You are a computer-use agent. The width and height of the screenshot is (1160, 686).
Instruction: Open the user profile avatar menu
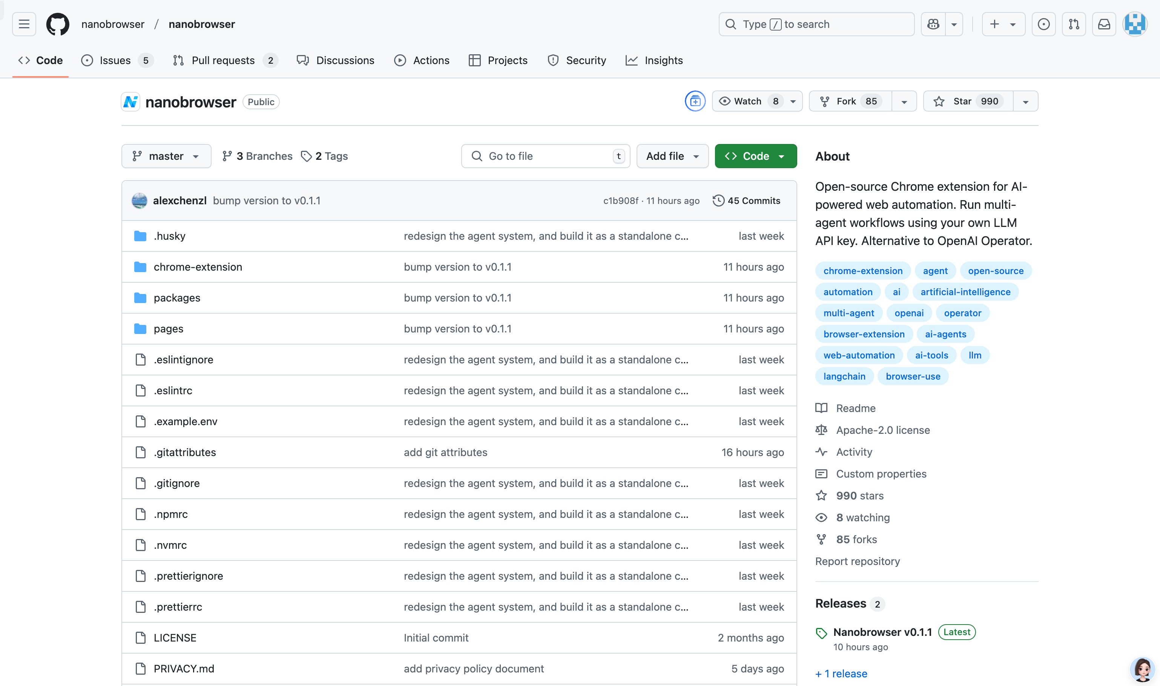(x=1135, y=24)
